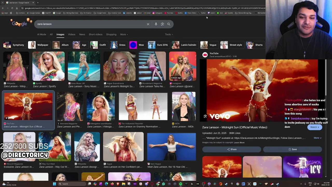Open the DC Finance bookmark folder
The width and height of the screenshot is (332, 187).
tap(86, 13)
